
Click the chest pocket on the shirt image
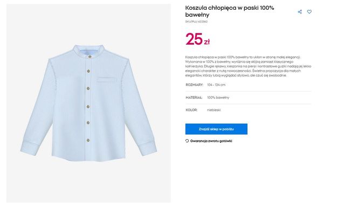click(107, 80)
